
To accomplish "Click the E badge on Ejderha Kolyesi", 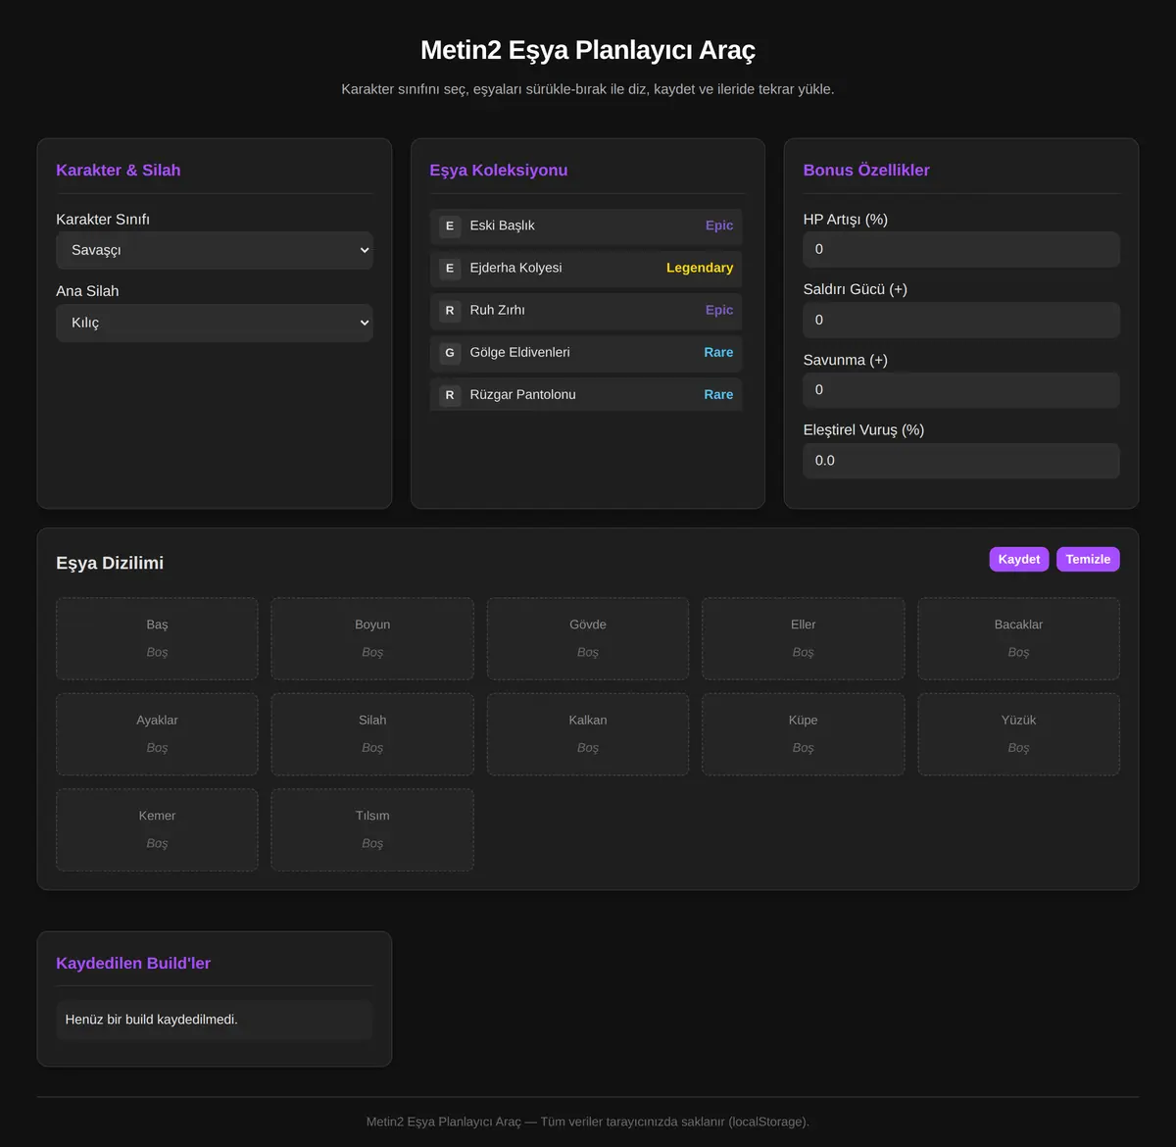I will point(450,268).
